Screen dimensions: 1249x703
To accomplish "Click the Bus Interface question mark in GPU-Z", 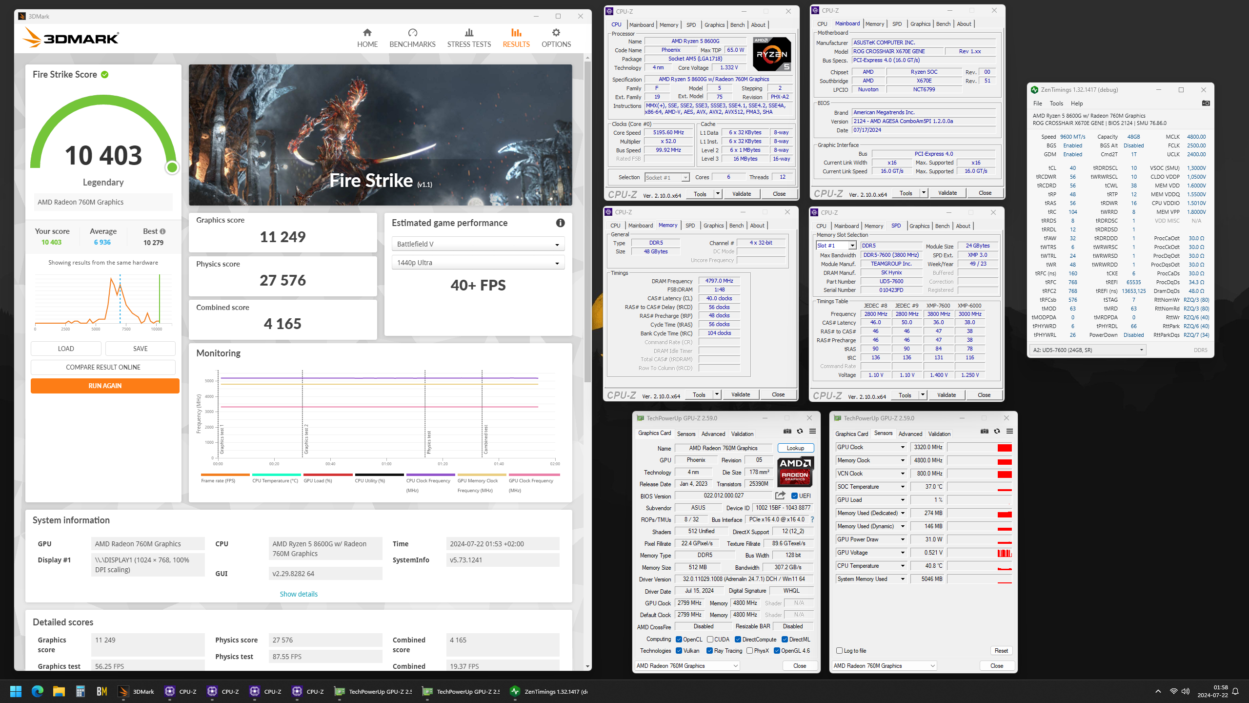I will 812,519.
